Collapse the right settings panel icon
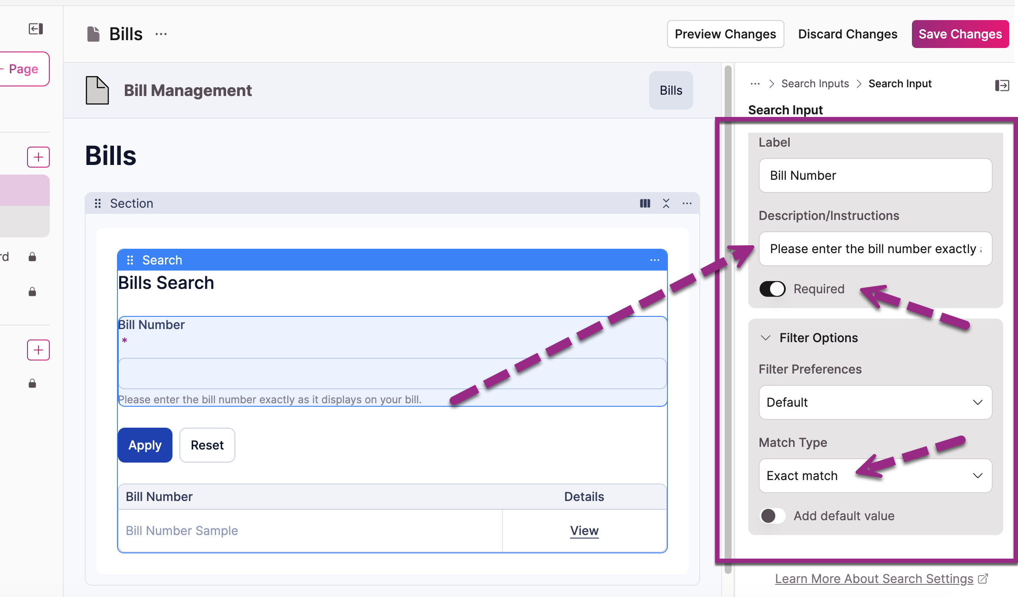Image resolution: width=1018 pixels, height=597 pixels. point(1002,85)
